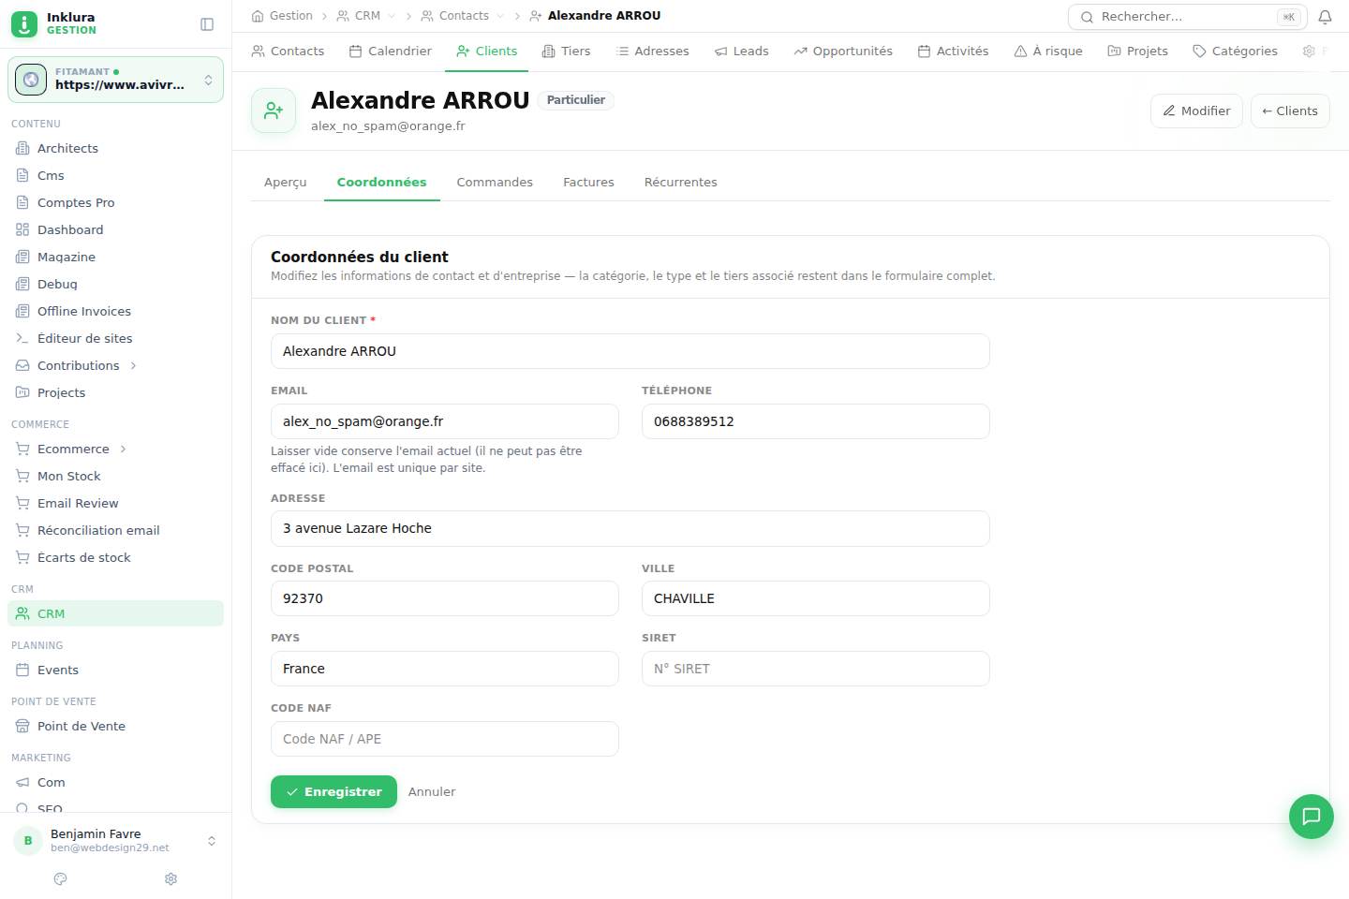Open Email Review in the sidebar
Screen dimensions: 1349x899
pos(115,503)
